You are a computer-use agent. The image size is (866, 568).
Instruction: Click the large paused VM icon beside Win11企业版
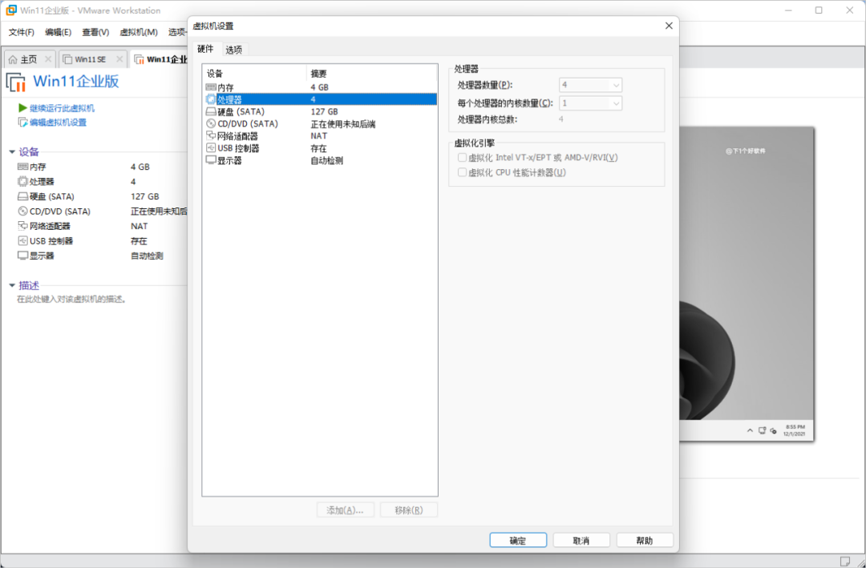pyautogui.click(x=16, y=82)
